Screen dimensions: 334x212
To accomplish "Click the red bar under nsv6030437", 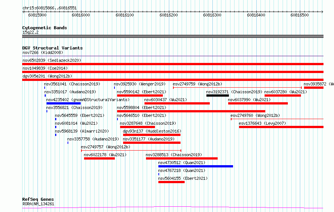I will pos(177,103).
